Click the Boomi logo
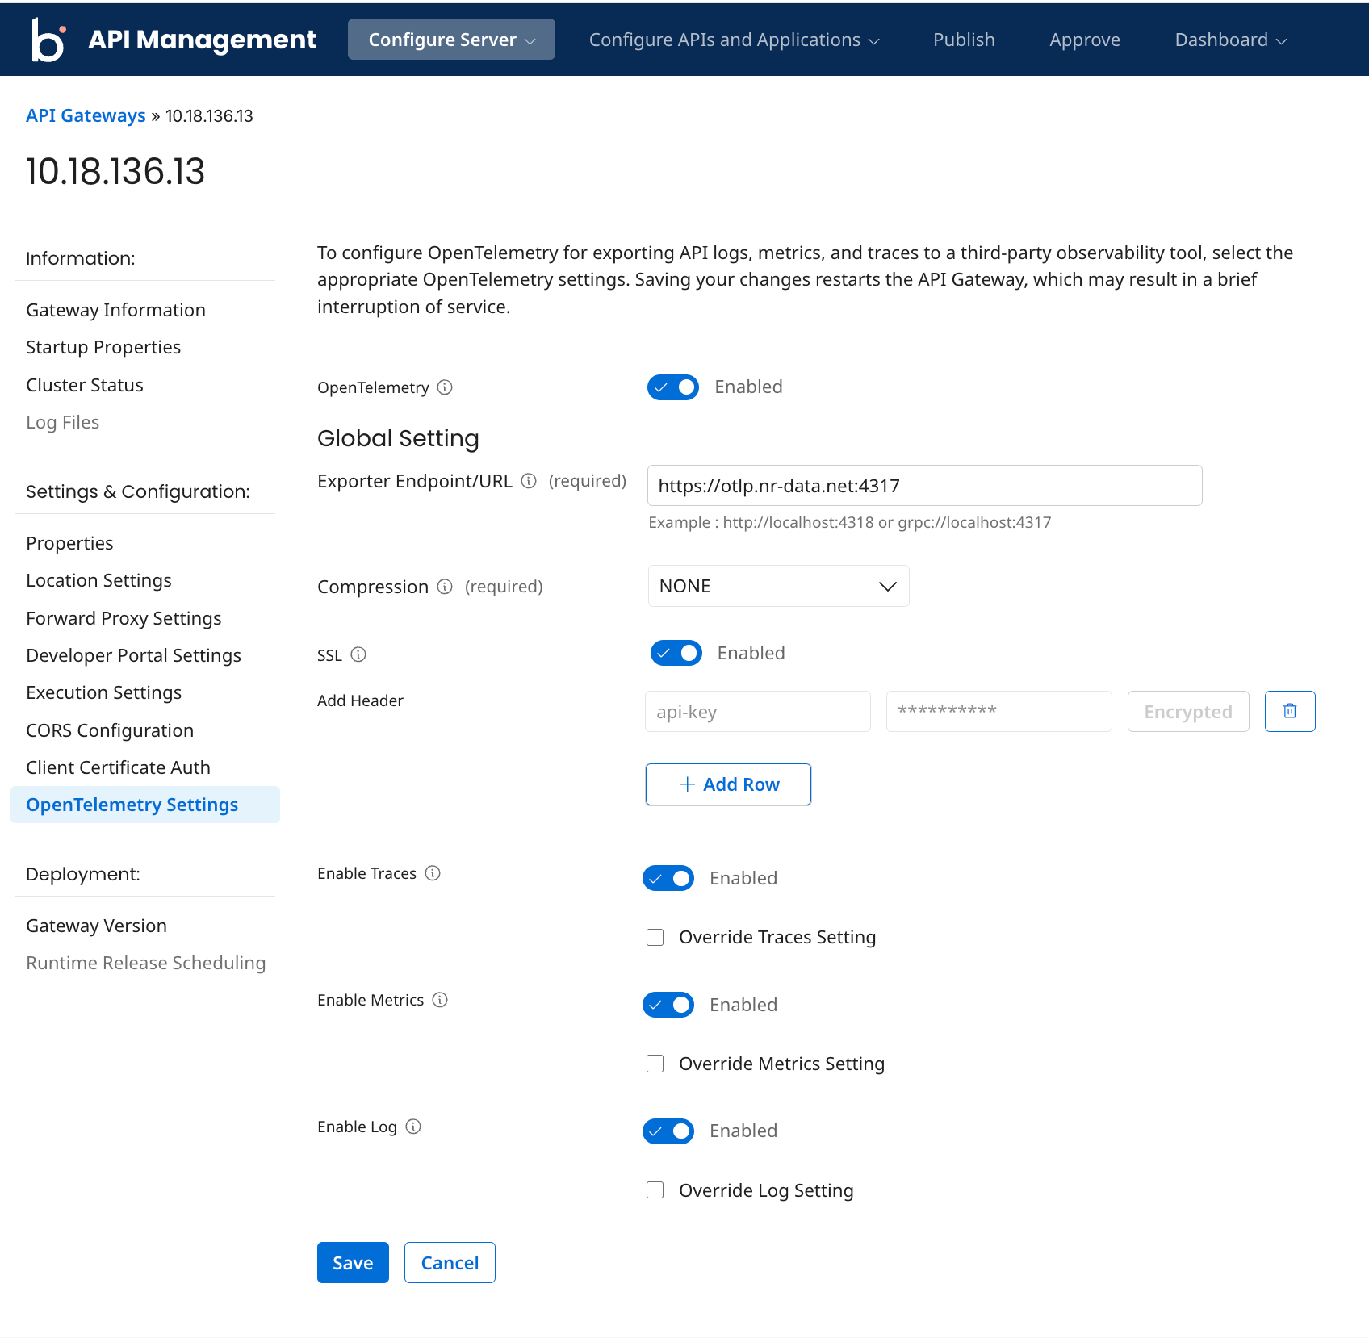The image size is (1369, 1338). [x=48, y=39]
